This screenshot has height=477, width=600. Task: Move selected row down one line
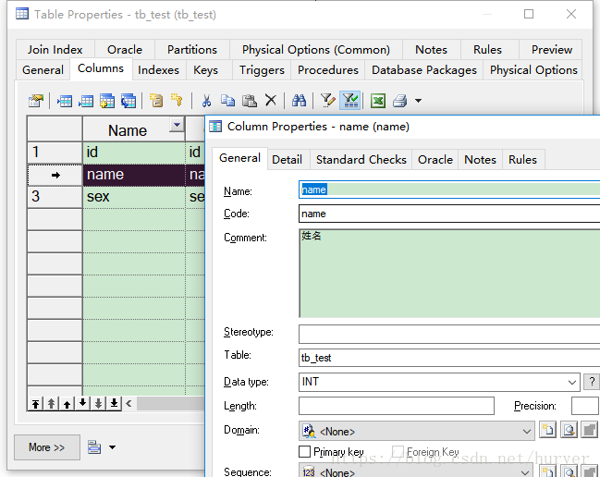tap(82, 404)
